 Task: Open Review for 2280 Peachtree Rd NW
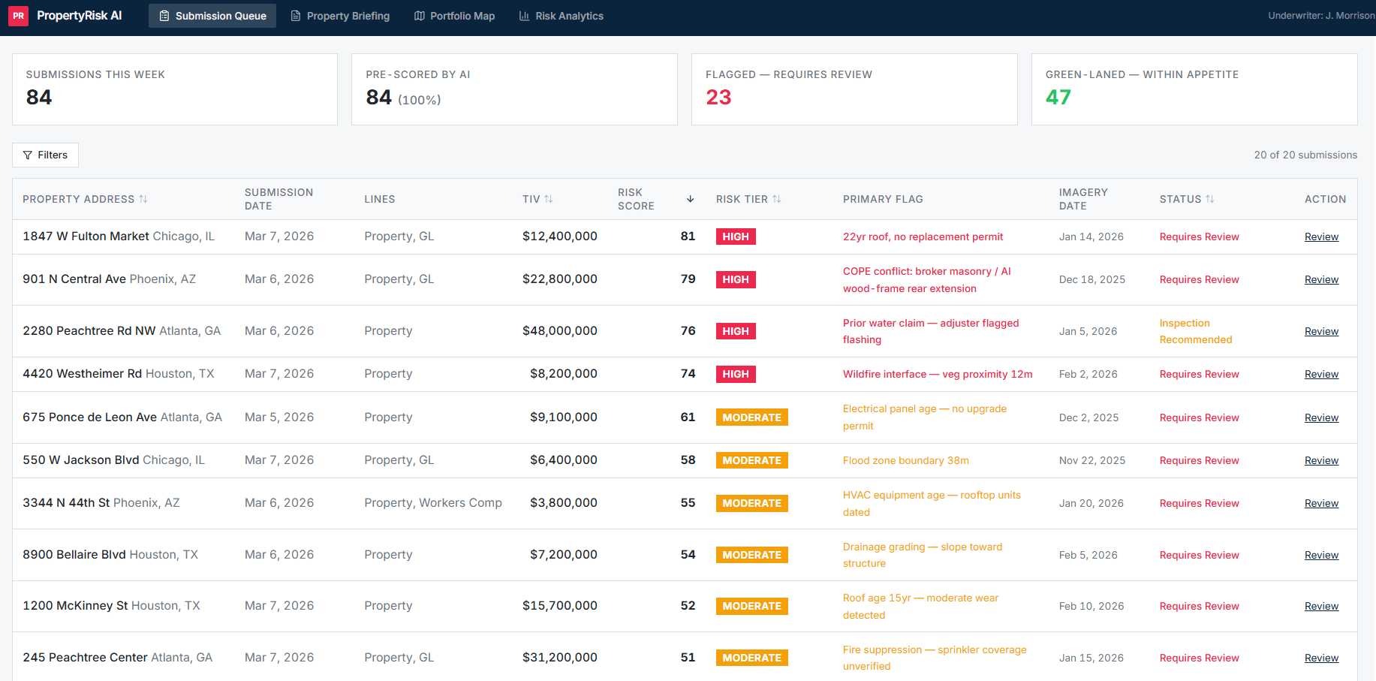coord(1321,331)
